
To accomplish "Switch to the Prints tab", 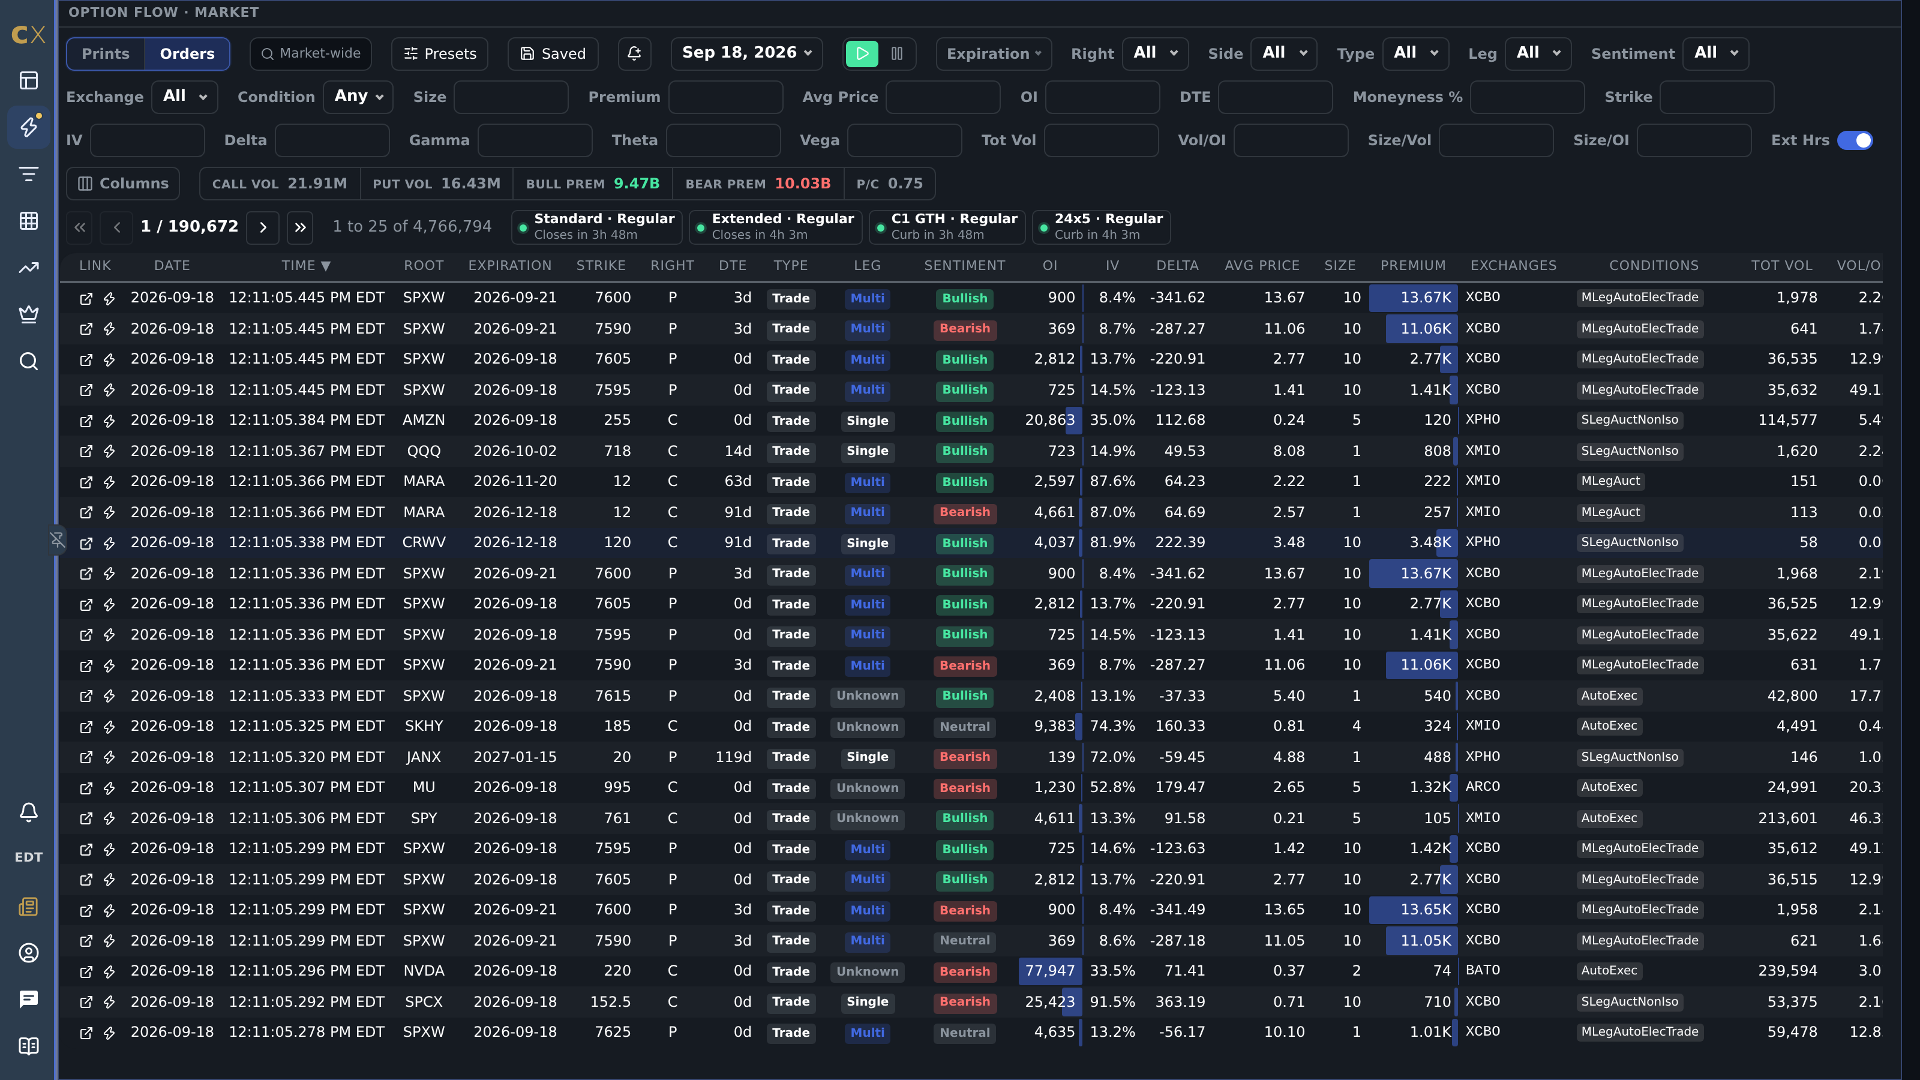I will point(106,53).
